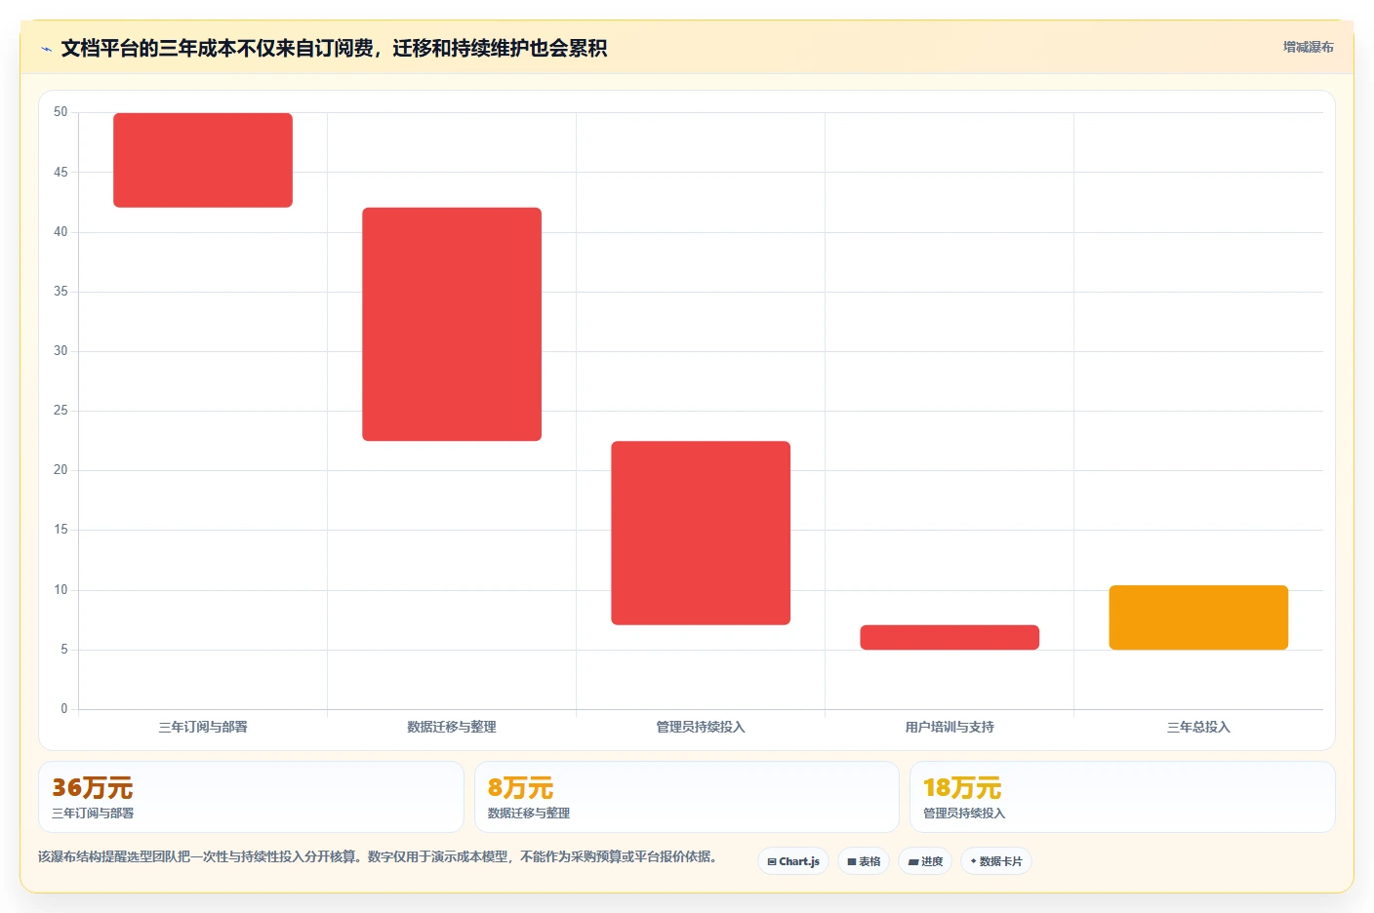Click the footnote text beginning 该瀑布结构

[x=380, y=856]
